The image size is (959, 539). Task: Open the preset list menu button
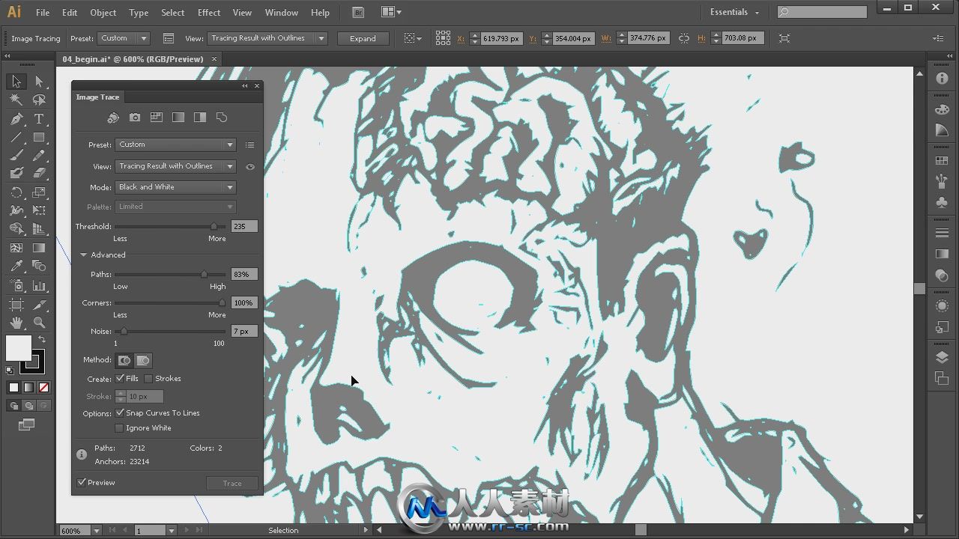coord(250,145)
